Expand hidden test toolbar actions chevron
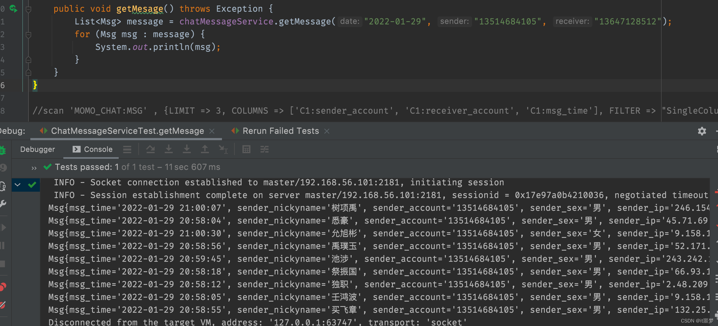Screen dimensions: 718x326 [x=34, y=168]
